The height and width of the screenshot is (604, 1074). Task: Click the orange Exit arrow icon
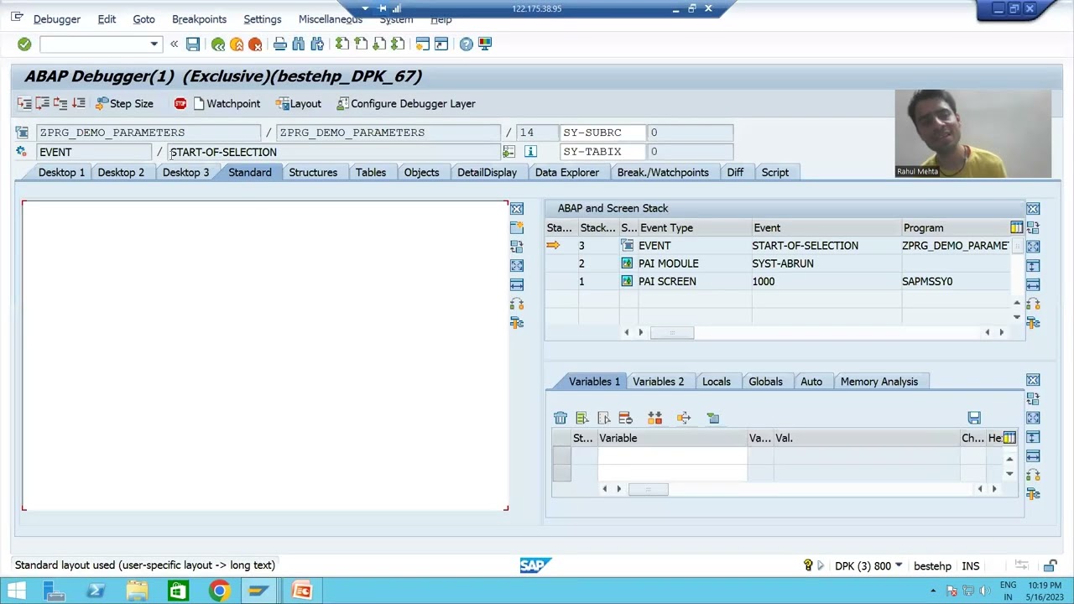coord(237,44)
